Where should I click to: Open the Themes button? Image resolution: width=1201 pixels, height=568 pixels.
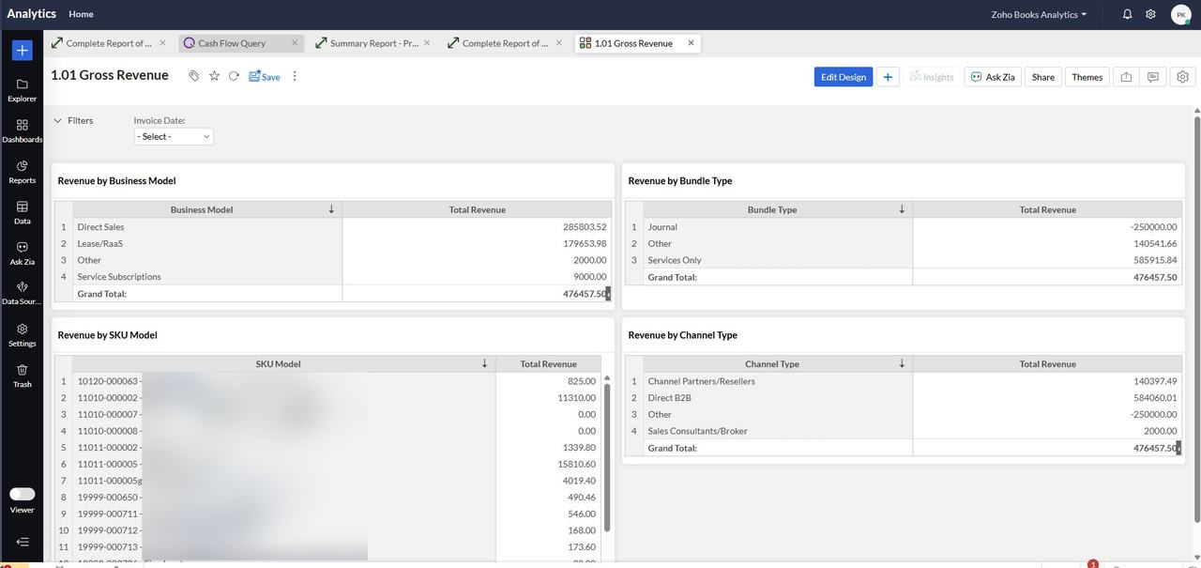tap(1087, 77)
